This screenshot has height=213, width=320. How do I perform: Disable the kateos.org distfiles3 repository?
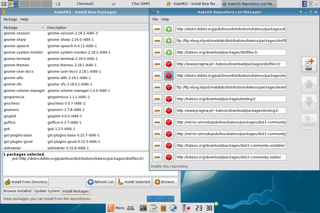click(169, 52)
